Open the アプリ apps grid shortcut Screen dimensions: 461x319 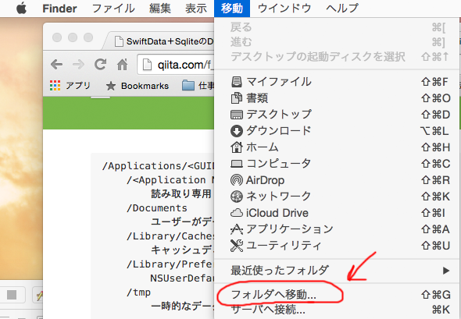coord(70,86)
